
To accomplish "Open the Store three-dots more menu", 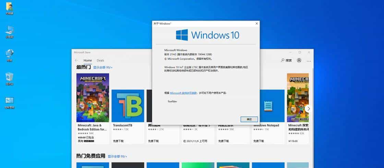I will coord(309,61).
